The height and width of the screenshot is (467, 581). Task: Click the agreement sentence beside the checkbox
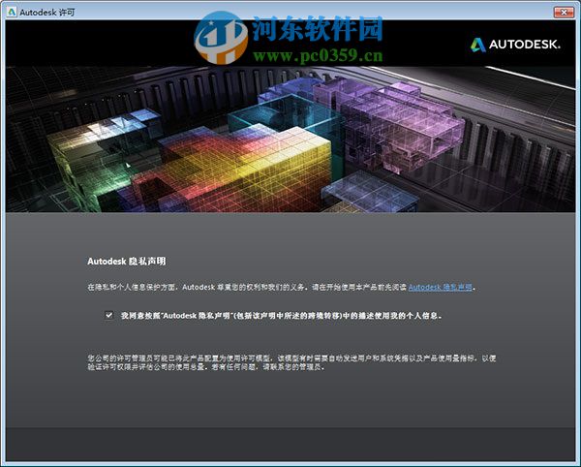(x=281, y=316)
